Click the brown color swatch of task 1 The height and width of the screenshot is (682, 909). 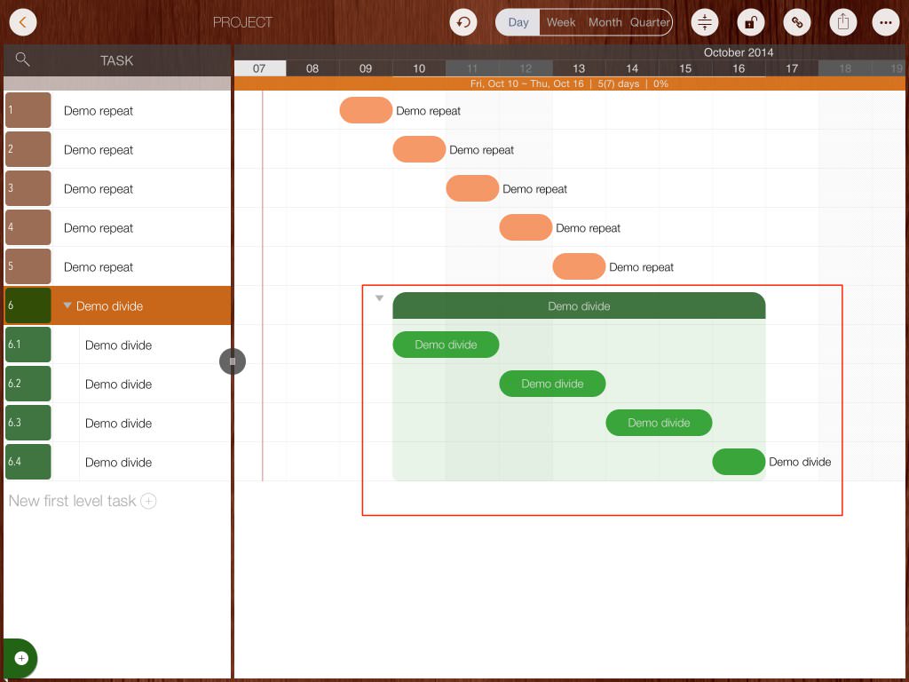tap(28, 111)
